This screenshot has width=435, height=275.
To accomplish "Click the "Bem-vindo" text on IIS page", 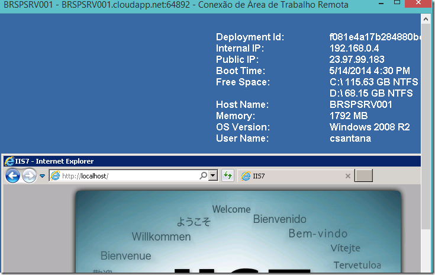I will click(318, 234).
